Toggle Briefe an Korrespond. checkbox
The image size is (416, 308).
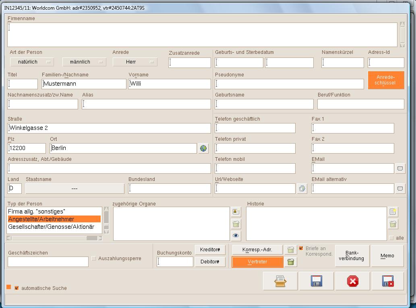click(x=301, y=248)
